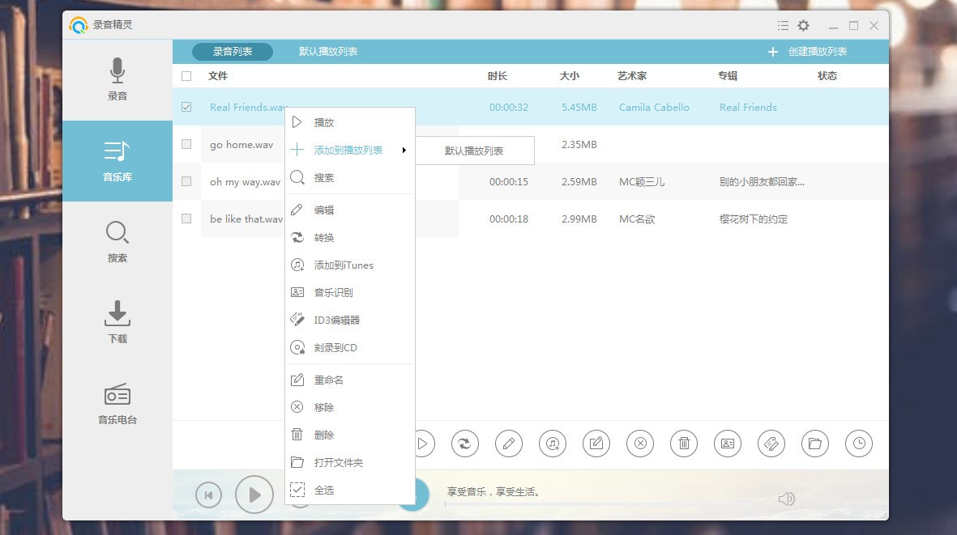The height and width of the screenshot is (535, 957).
Task: Click the 樱花树下的约定 album cell
Action: (754, 219)
